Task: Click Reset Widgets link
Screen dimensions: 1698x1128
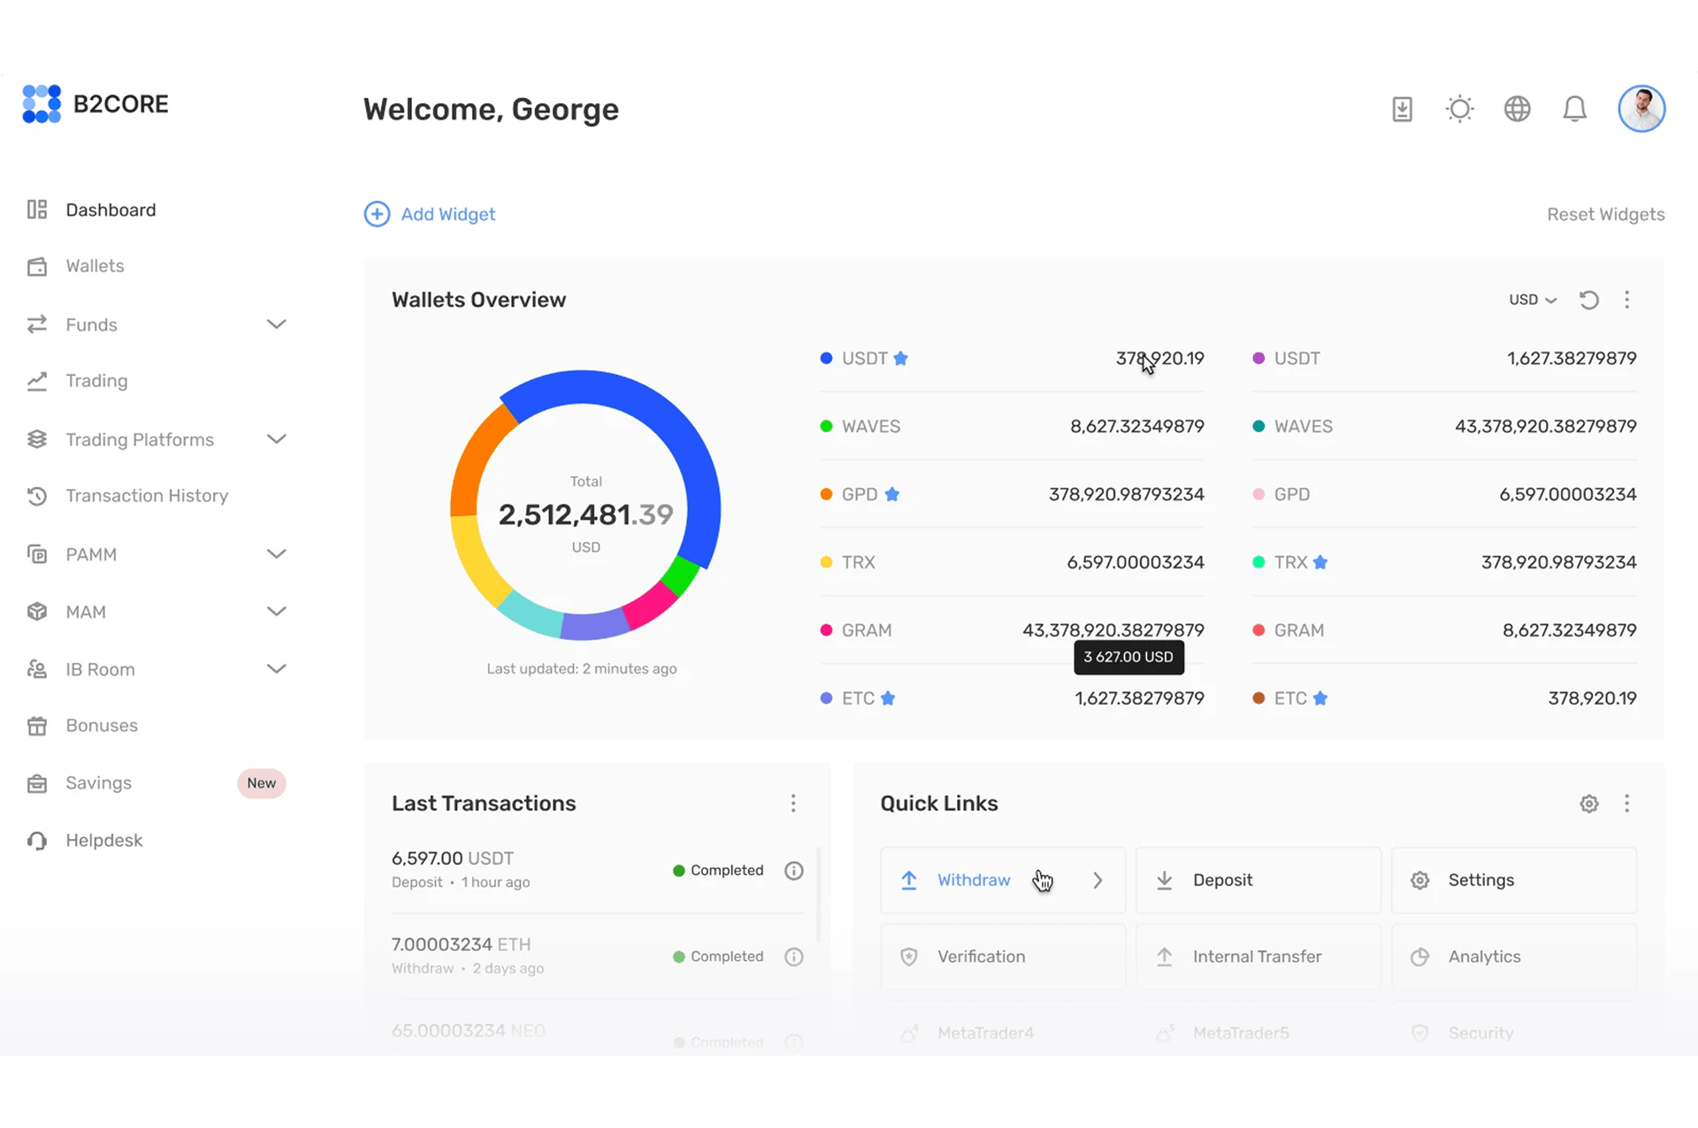Action: point(1605,214)
